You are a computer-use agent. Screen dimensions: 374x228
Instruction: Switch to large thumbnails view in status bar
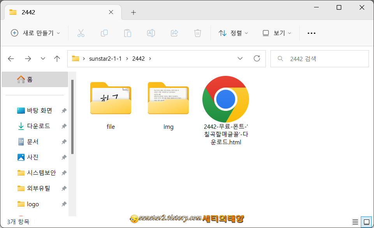pyautogui.click(x=366, y=221)
